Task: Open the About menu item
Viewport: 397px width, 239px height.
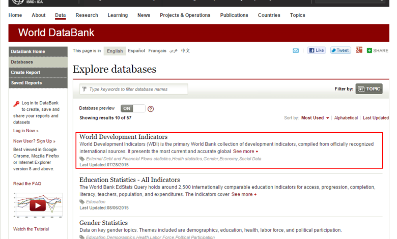Action: [x=39, y=15]
